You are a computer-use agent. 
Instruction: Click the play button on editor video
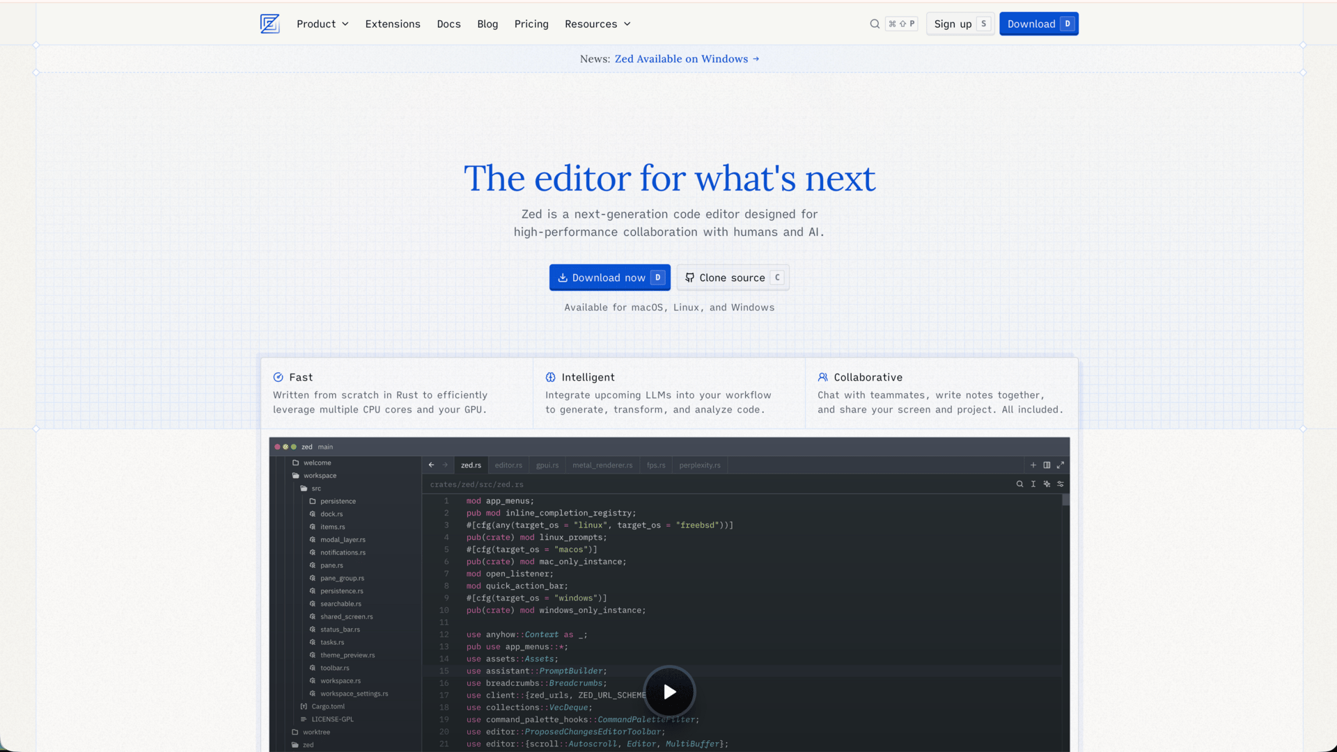point(669,691)
